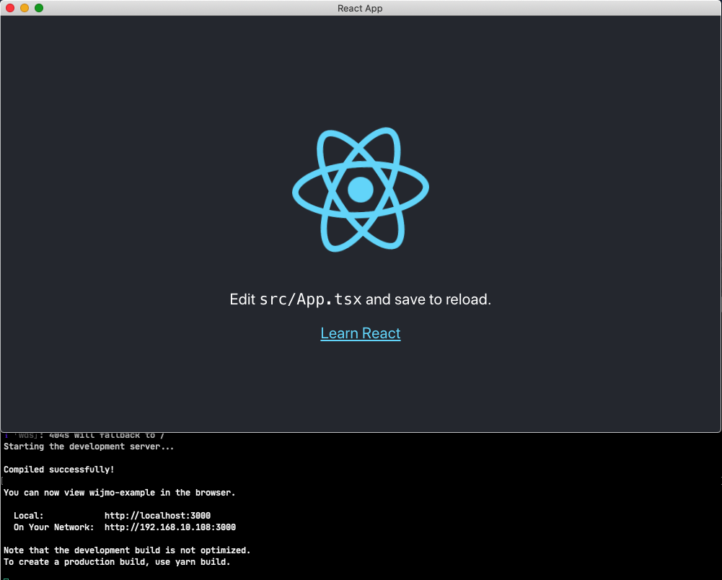Click 'To create a production build' line
This screenshot has height=580, width=722.
pos(117,561)
